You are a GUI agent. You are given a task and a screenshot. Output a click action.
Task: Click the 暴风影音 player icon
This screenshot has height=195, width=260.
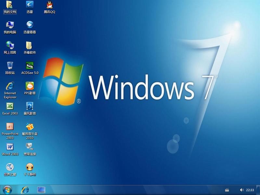[30, 109]
